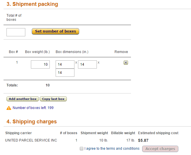Check the agree to terms checkbox
This screenshot has height=155, width=191.
pos(82,149)
